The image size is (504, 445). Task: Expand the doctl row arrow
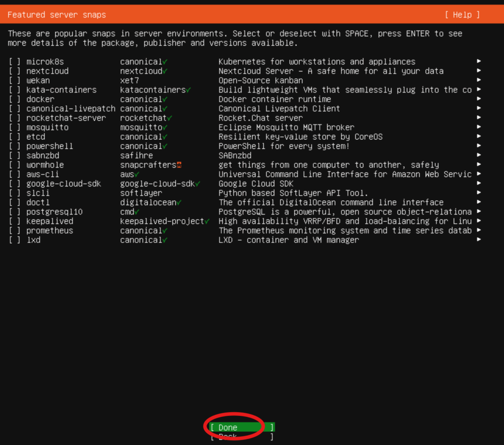[x=478, y=202]
